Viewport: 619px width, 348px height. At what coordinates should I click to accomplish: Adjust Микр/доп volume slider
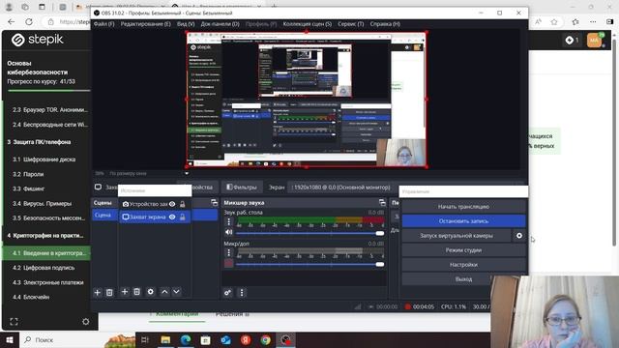[309, 264]
